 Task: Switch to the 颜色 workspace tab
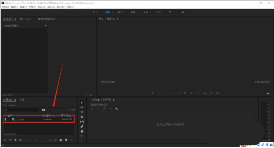point(120,12)
